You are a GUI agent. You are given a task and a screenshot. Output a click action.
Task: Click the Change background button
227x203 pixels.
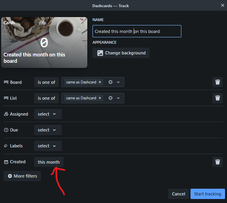[121, 53]
